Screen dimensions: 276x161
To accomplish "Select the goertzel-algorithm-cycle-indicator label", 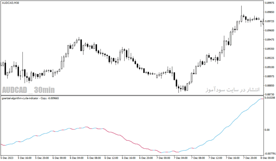I will 20,98.
